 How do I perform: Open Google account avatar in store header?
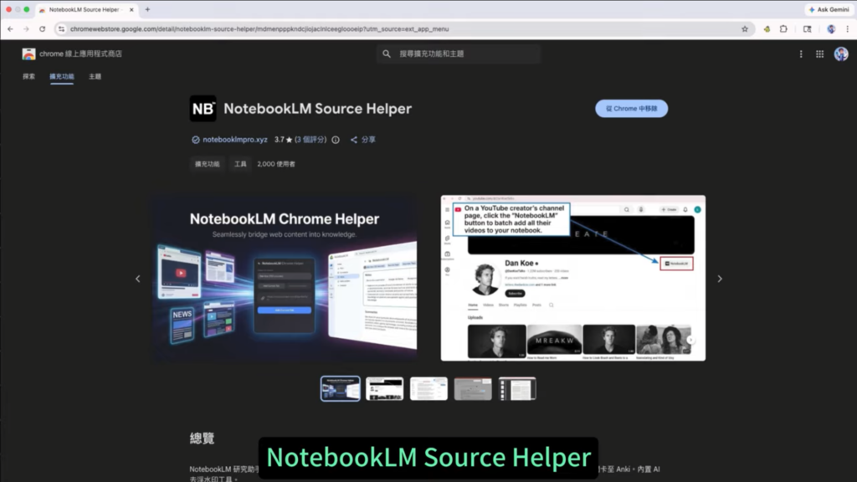click(x=840, y=54)
